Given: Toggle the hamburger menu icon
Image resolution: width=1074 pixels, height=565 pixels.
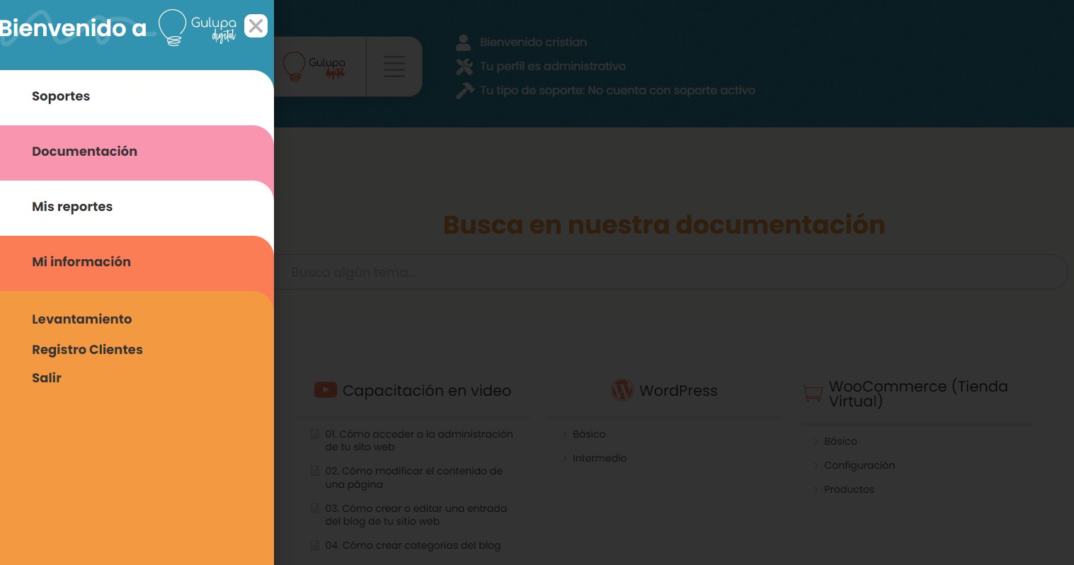Looking at the screenshot, I should 394,67.
